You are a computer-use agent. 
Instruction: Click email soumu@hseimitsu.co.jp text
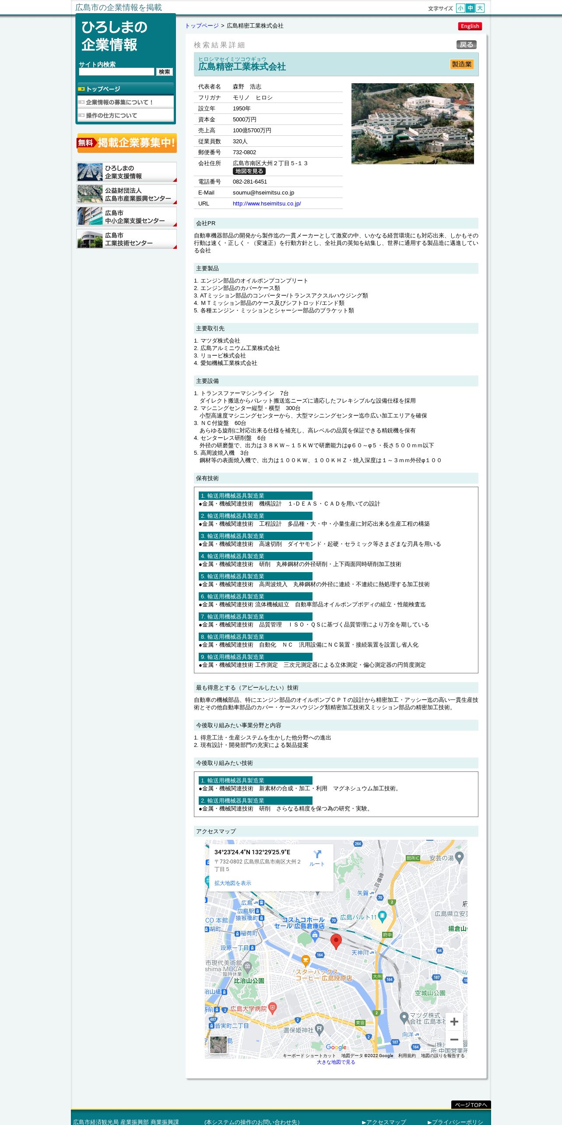[263, 193]
